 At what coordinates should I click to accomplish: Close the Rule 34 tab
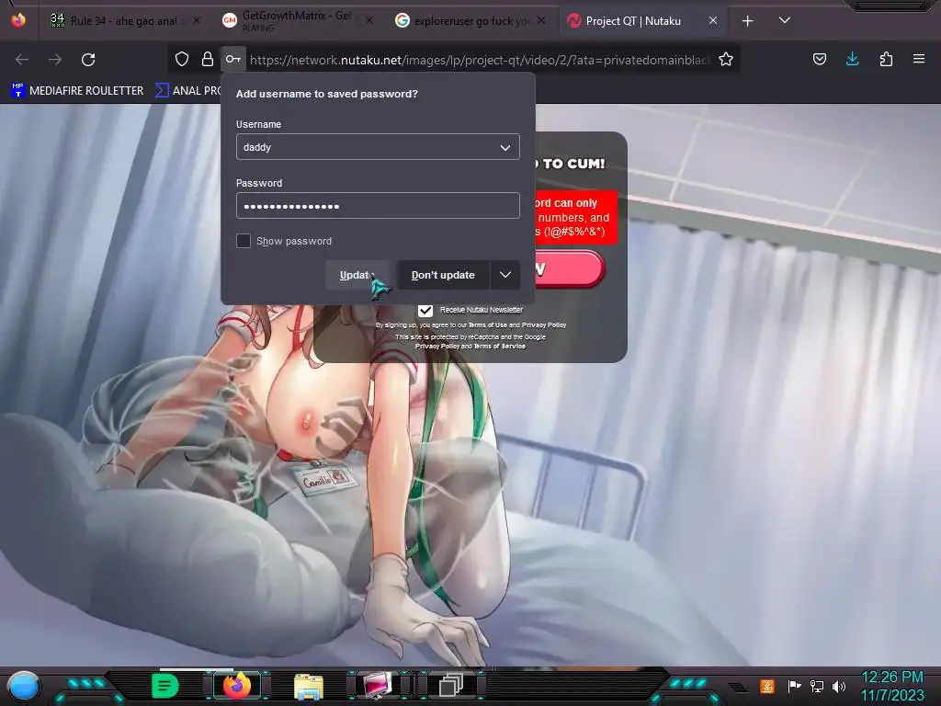[x=197, y=20]
